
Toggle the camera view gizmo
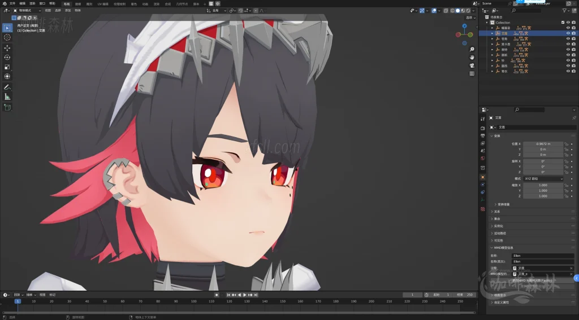[x=472, y=65]
